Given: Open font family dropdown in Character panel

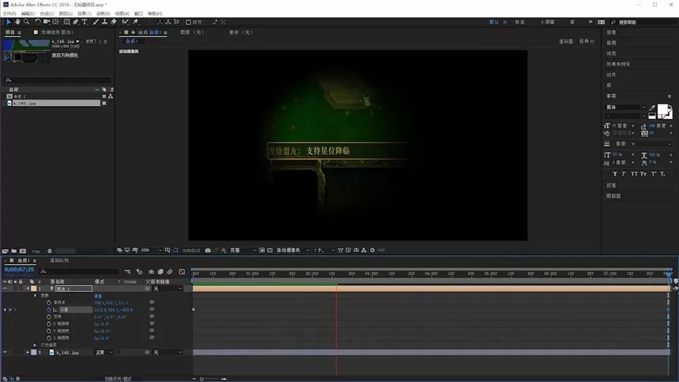Looking at the screenshot, I should 626,107.
